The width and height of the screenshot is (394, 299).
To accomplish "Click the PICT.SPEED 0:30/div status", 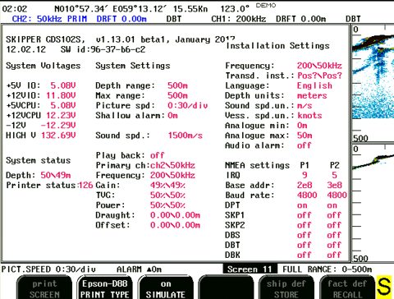I will click(48, 269).
